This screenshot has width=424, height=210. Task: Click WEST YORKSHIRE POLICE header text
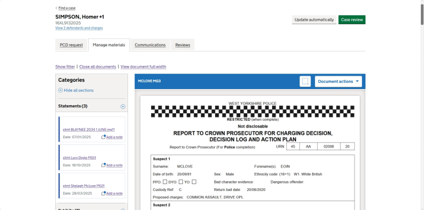click(x=252, y=104)
